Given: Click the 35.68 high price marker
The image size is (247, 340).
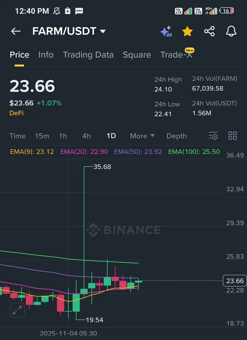Looking at the screenshot, I should click(102, 167).
